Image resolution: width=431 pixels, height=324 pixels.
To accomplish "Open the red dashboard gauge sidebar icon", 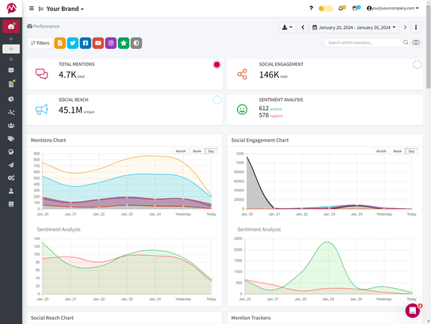I will pyautogui.click(x=11, y=27).
